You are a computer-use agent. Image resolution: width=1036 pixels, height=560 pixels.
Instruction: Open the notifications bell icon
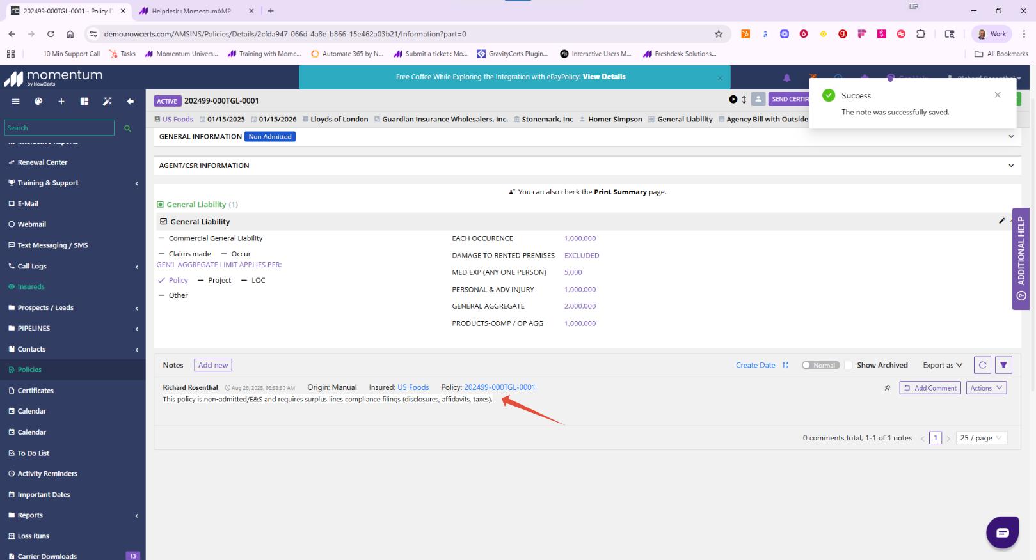pos(787,78)
